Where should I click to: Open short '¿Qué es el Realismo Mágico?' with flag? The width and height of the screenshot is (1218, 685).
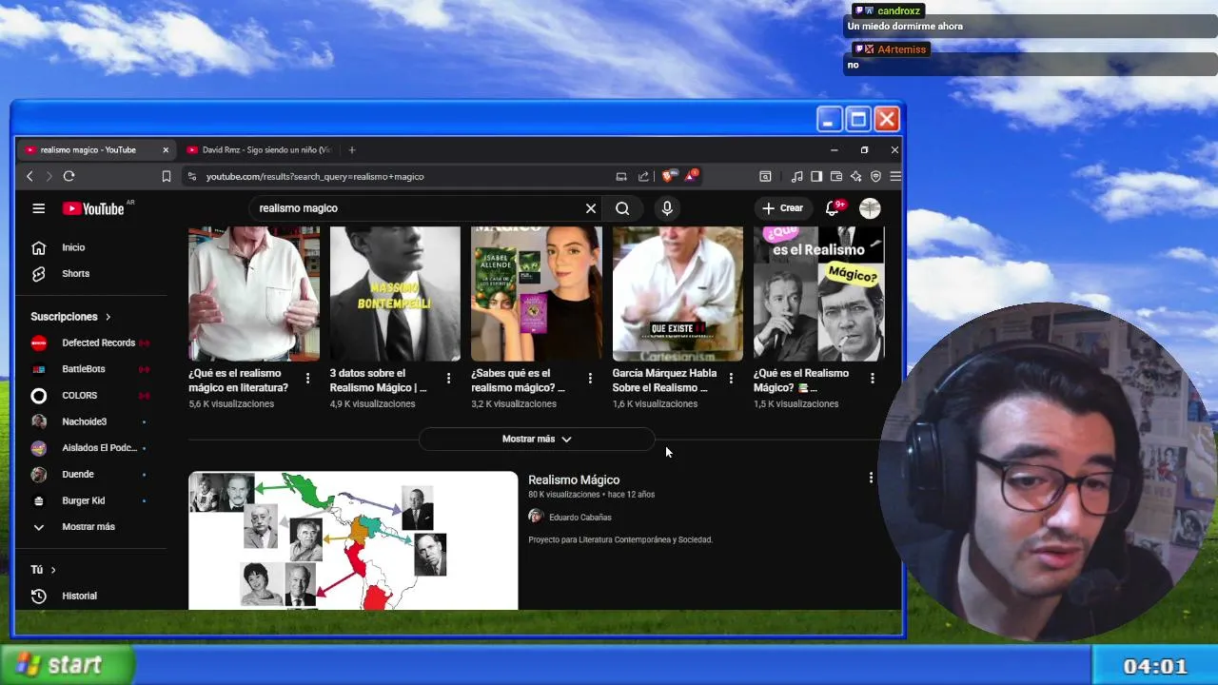pos(818,293)
